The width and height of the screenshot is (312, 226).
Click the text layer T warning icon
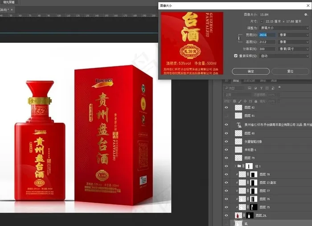239,125
